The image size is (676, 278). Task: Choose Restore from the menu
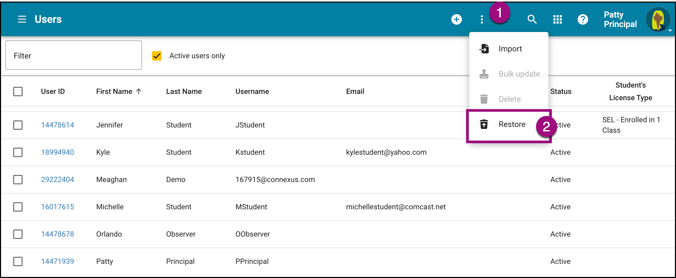coord(509,124)
